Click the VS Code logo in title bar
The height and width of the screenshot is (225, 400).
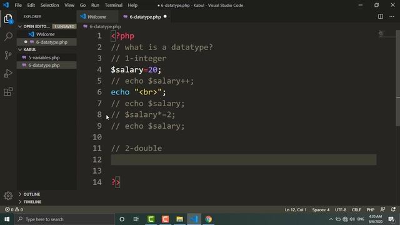[x=6, y=5]
